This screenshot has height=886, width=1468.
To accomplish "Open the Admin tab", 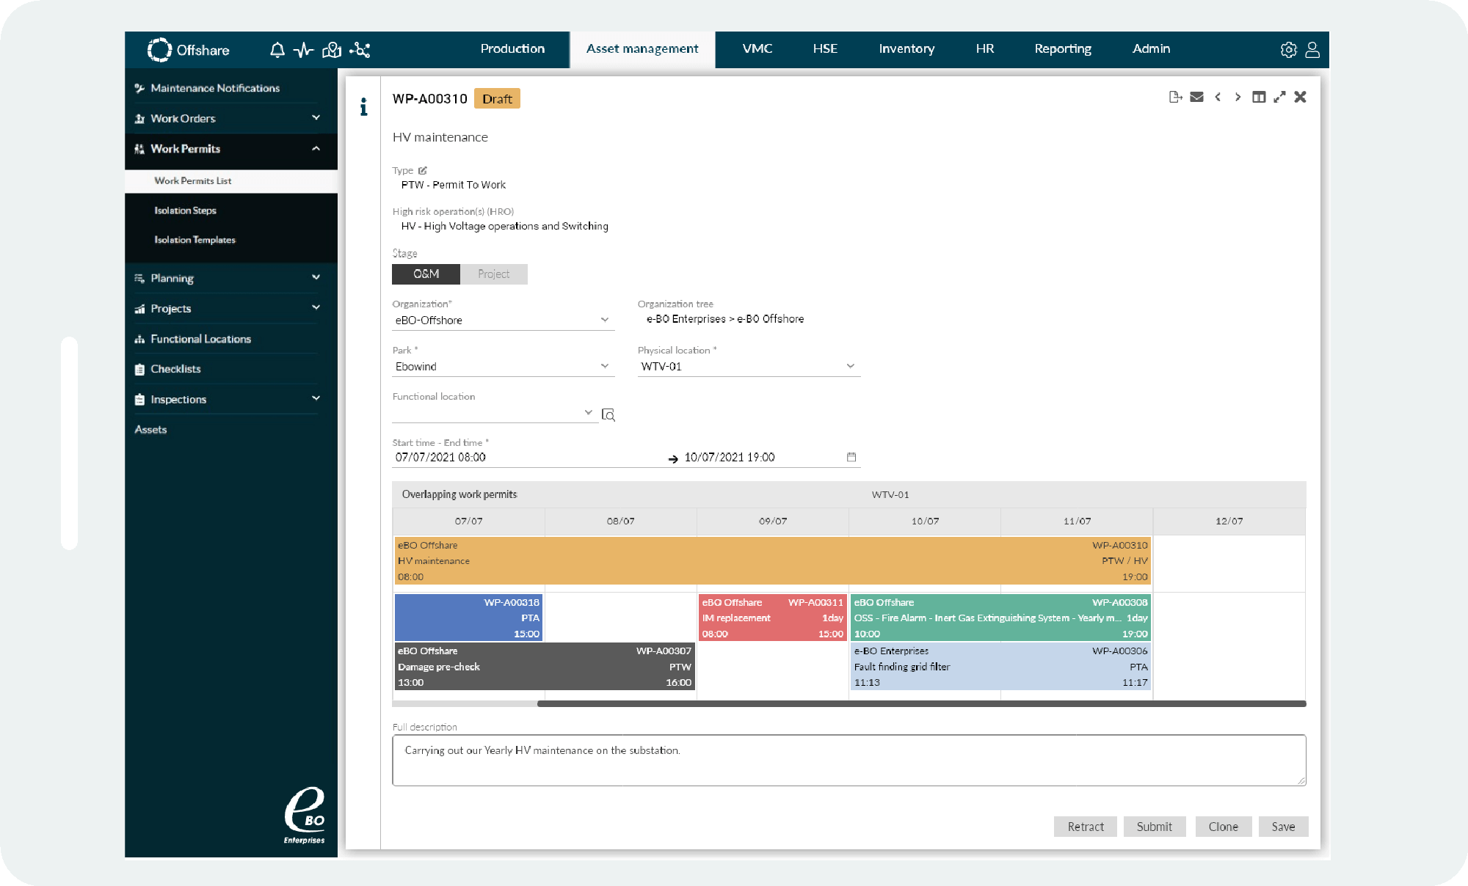I will click(1151, 49).
